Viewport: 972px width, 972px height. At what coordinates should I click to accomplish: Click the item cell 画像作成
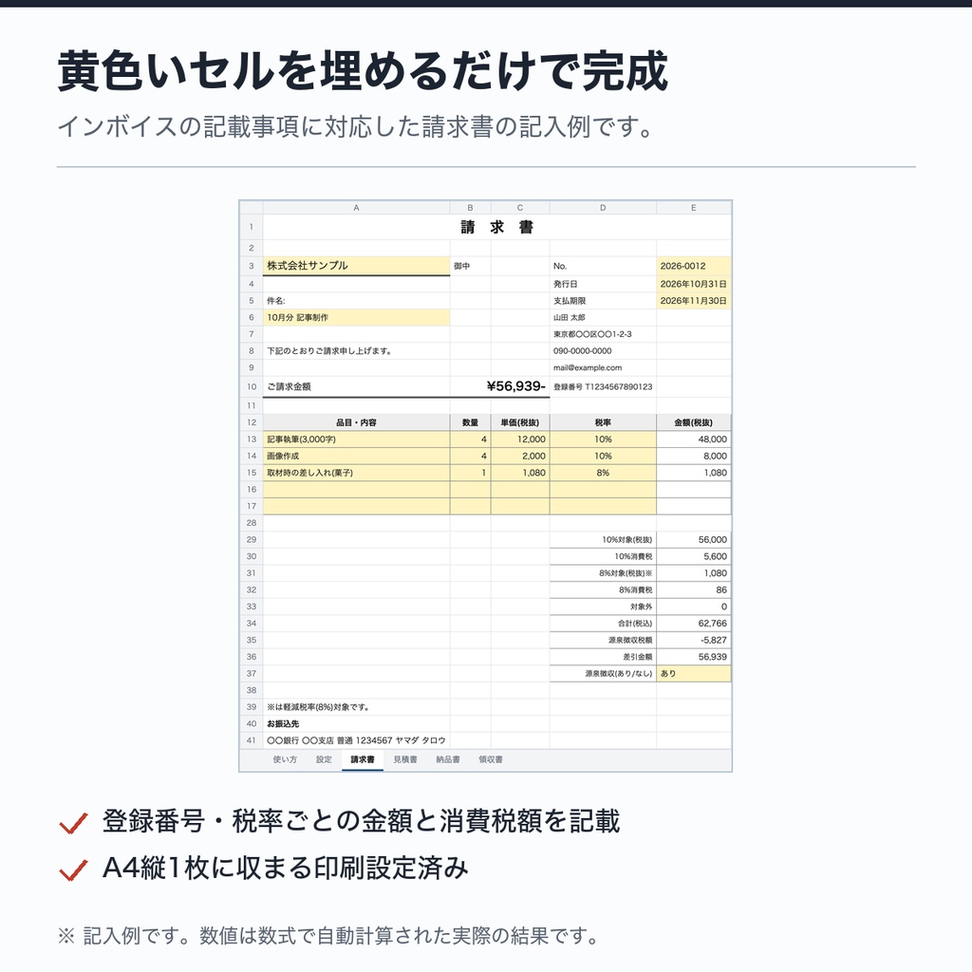pyautogui.click(x=357, y=456)
